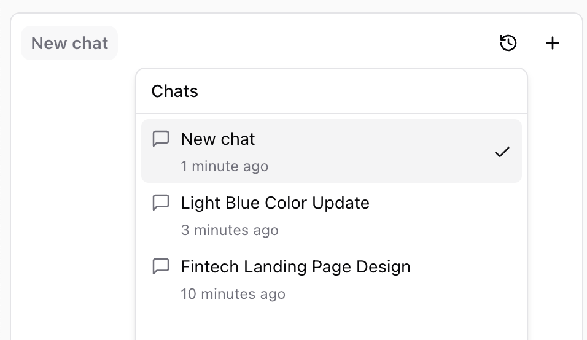Select the New chat tab at top left
This screenshot has width=587, height=340.
coord(69,43)
